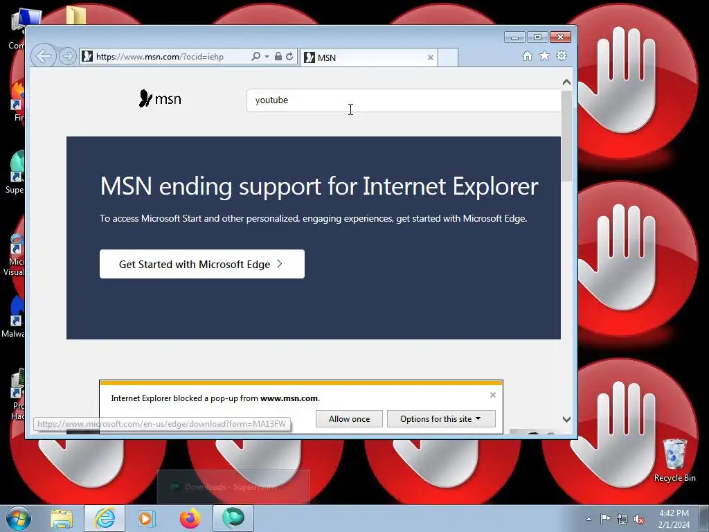Select the Recycle Bin desktop icon

click(x=674, y=460)
